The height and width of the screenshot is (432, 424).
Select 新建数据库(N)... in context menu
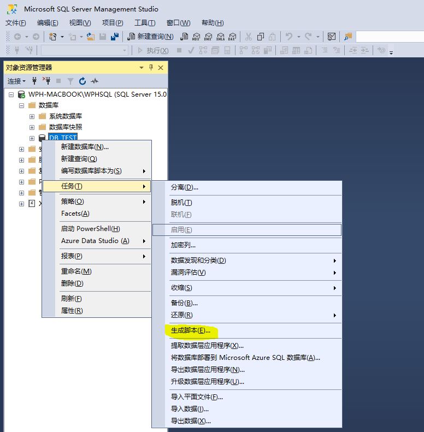[97, 147]
